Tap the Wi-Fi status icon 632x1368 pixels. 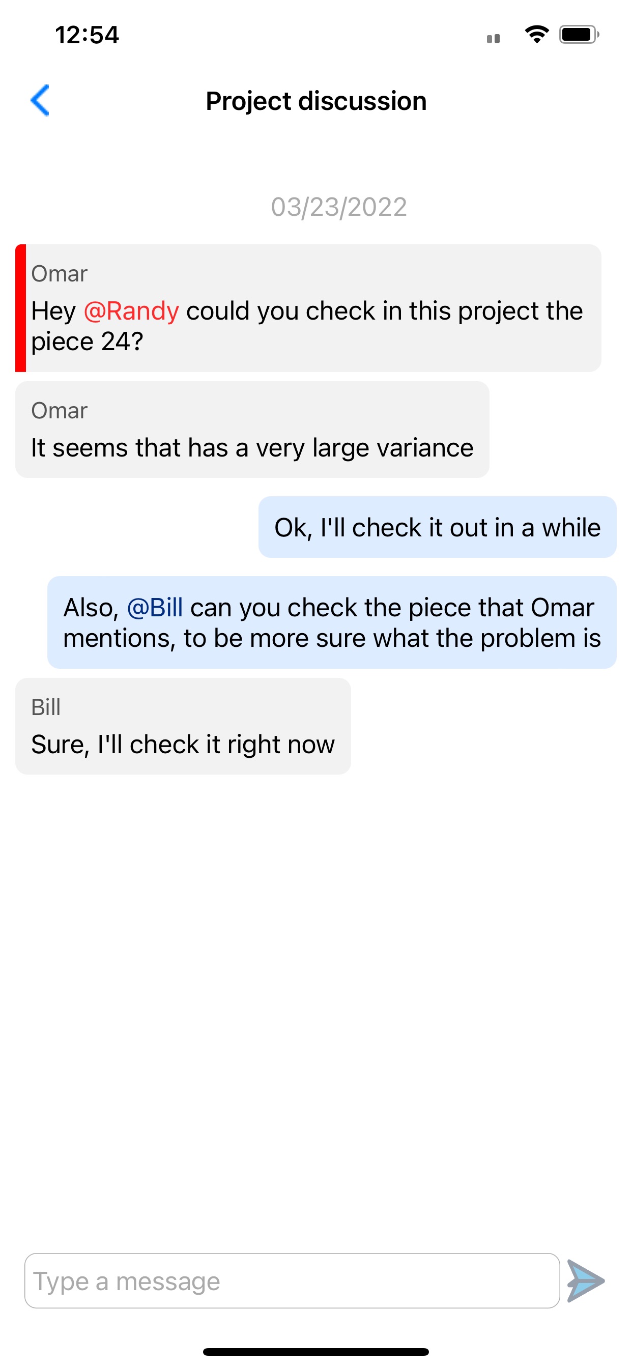pos(536,35)
